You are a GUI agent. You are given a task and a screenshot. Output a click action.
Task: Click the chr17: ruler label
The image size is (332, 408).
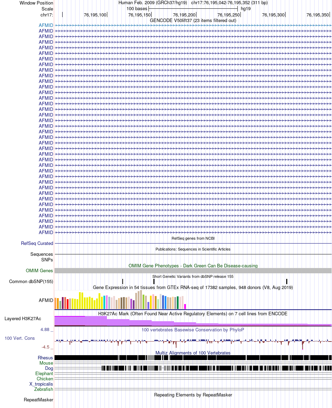tap(46, 15)
